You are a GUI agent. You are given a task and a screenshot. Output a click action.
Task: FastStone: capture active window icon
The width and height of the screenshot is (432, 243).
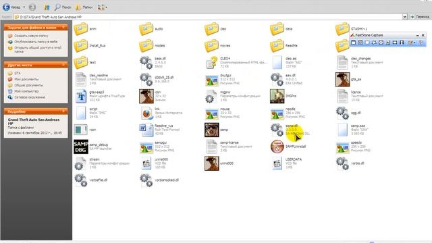click(x=353, y=43)
